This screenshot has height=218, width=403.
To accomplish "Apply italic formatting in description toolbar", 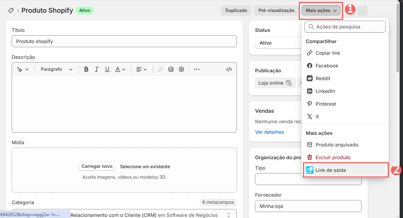I will pos(97,69).
